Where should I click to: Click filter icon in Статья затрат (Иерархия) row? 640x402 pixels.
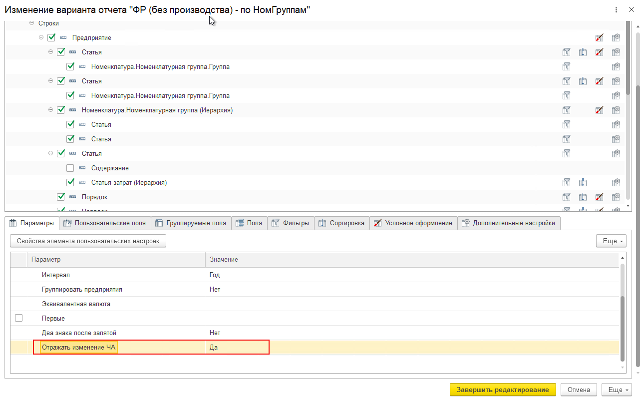[x=567, y=182]
